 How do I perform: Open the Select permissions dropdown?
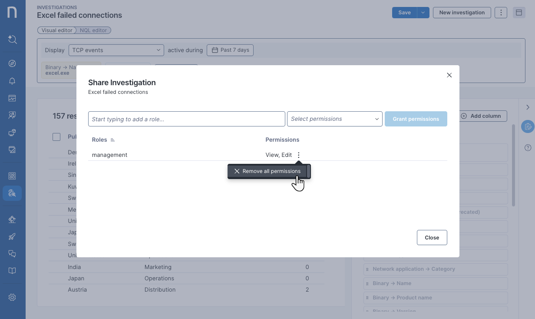tap(334, 119)
